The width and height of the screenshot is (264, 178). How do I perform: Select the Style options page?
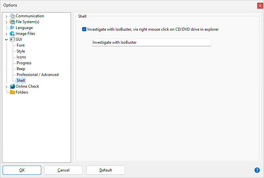(21, 51)
